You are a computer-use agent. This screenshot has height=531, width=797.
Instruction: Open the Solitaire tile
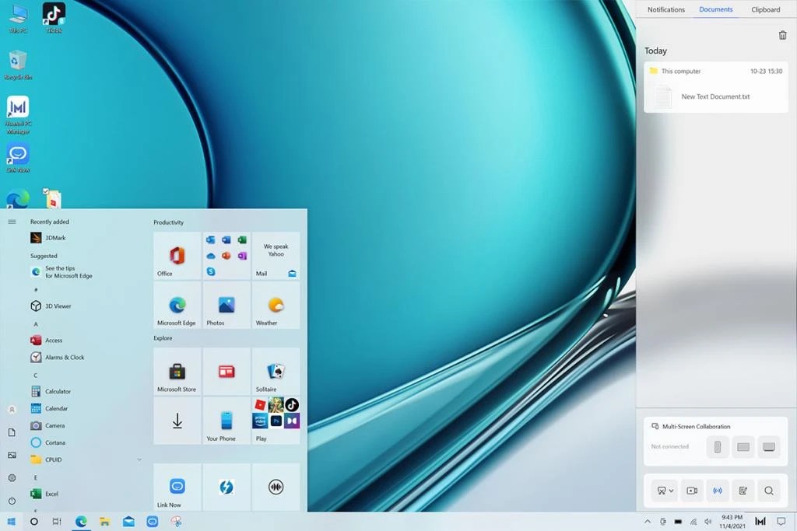point(276,371)
